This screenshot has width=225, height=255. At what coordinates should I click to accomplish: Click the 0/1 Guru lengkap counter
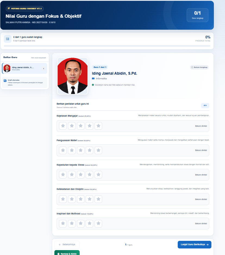(x=198, y=15)
